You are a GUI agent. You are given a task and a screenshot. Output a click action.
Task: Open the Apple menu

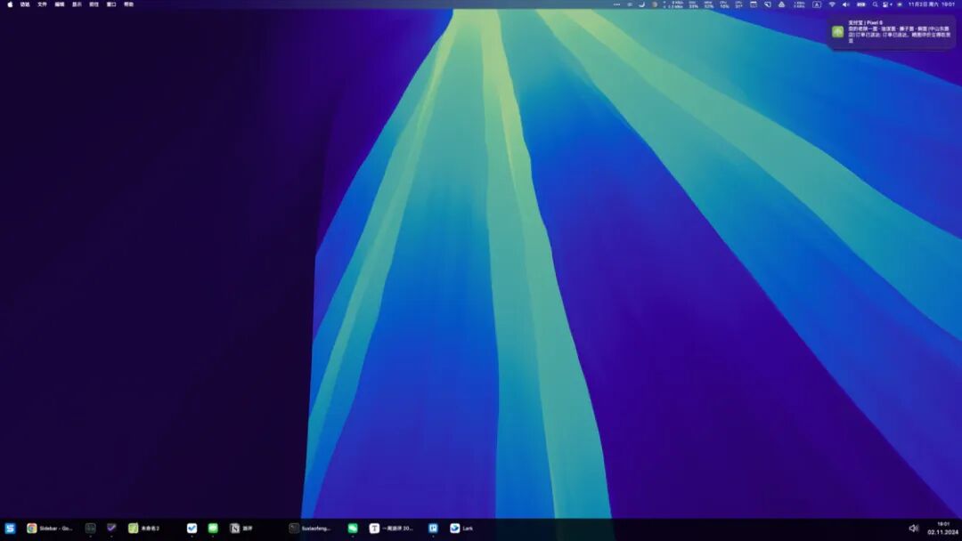coord(10,4)
